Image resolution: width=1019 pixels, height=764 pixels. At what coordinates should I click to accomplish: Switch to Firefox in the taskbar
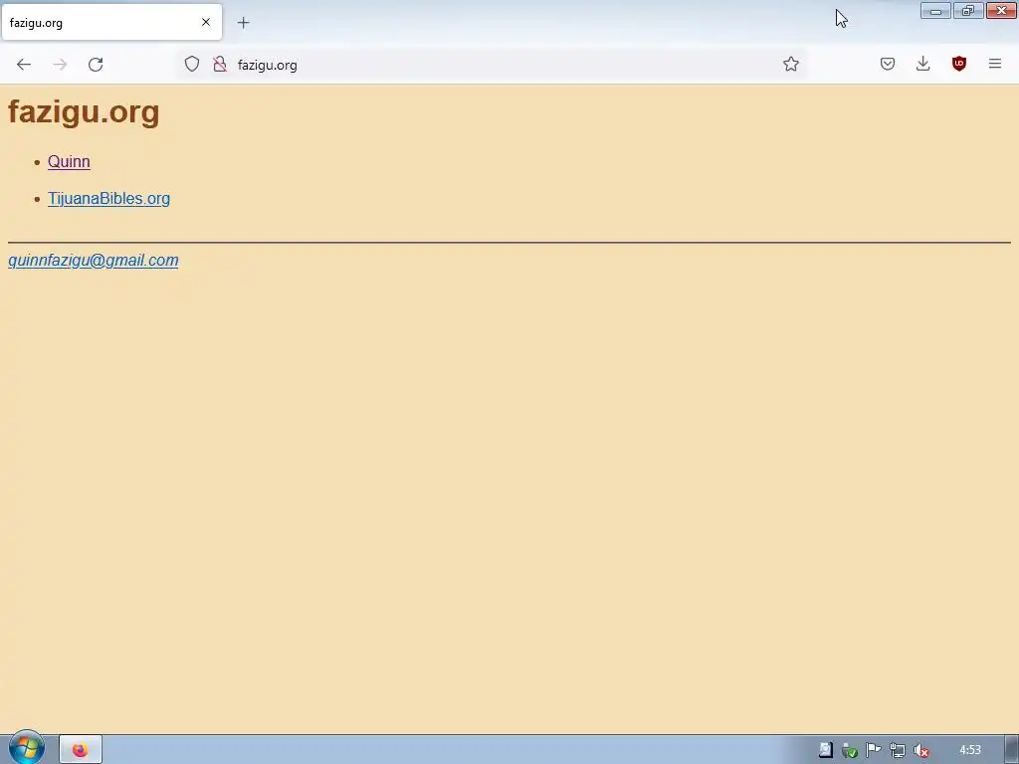pyautogui.click(x=81, y=750)
